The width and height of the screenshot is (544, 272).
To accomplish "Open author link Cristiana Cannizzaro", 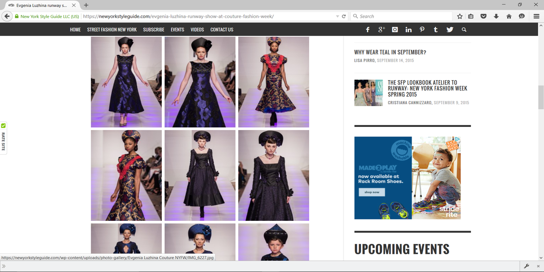I will [409, 103].
